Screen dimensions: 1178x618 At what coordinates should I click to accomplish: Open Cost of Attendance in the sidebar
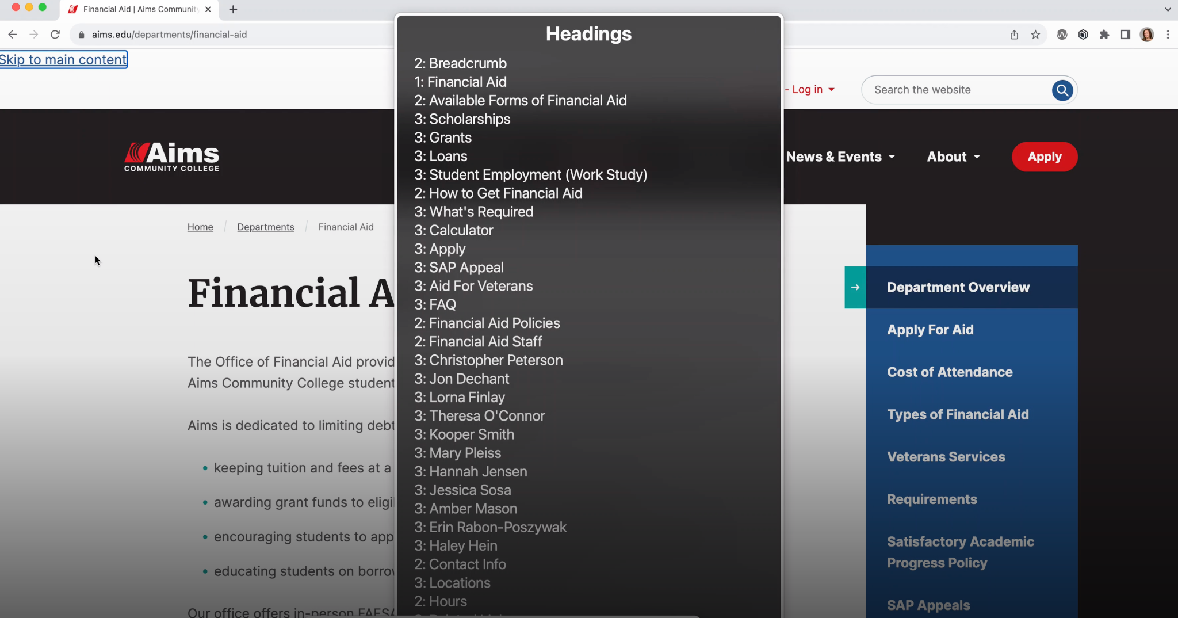pos(950,372)
